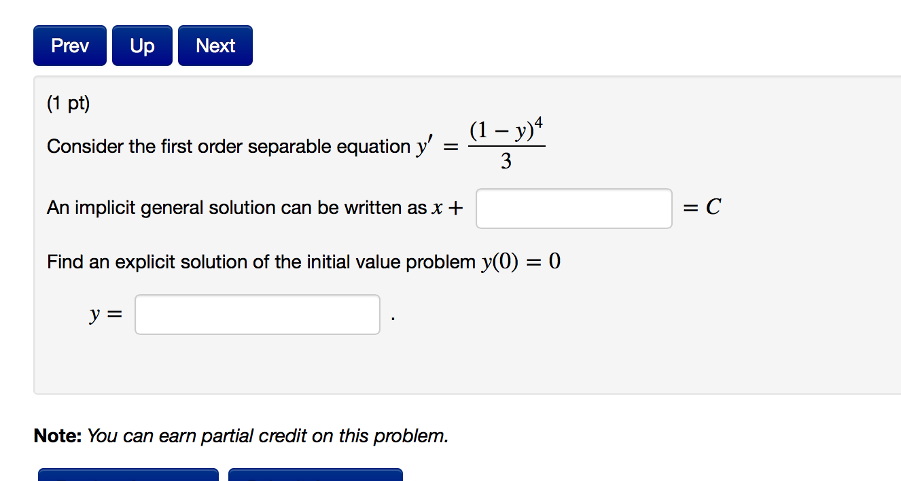Click the y = answer input field

pyautogui.click(x=257, y=315)
